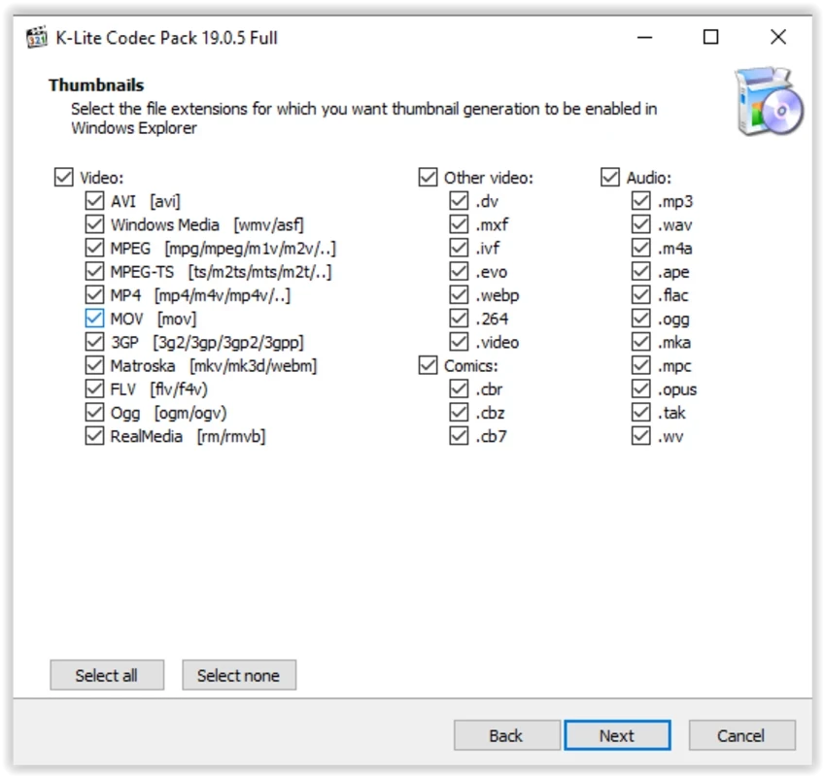Click the Back button
Image resolution: width=824 pixels, height=777 pixels.
coord(505,735)
